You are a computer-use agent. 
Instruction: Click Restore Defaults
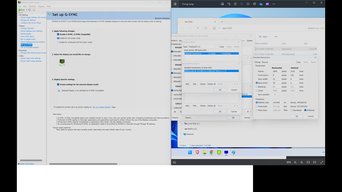162,18
